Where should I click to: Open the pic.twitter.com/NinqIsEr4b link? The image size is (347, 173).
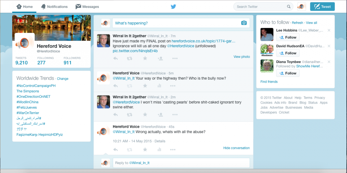coord(135,51)
